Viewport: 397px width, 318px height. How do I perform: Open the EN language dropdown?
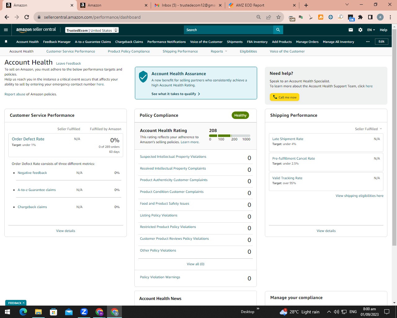point(371,30)
